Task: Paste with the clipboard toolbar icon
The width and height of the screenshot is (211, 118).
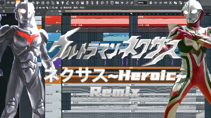Action: [x=180, y=3]
